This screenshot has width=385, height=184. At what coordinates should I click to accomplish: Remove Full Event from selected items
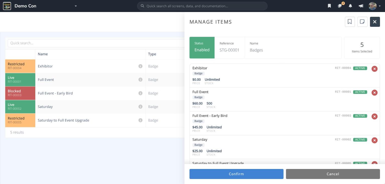tap(374, 93)
